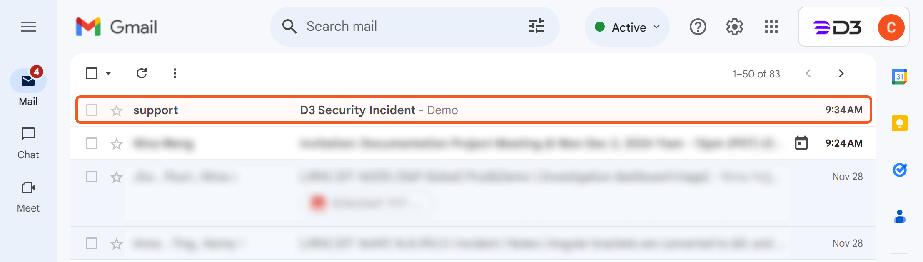Open the Support help question icon
The height and width of the screenshot is (262, 923).
[x=698, y=27]
